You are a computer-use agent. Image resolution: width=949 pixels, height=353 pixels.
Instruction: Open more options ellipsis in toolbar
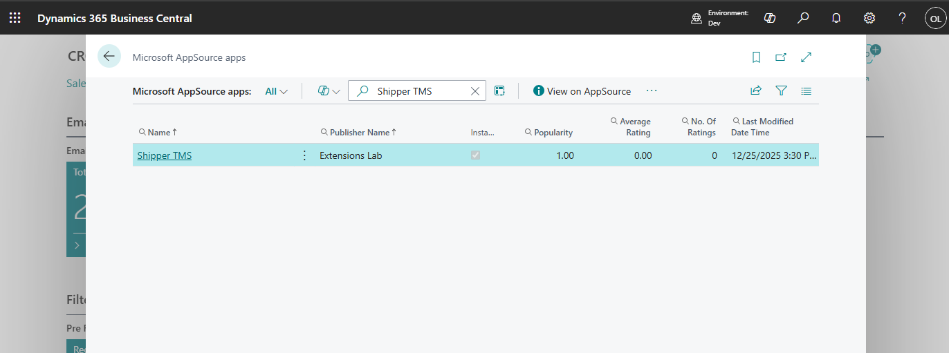(x=652, y=90)
